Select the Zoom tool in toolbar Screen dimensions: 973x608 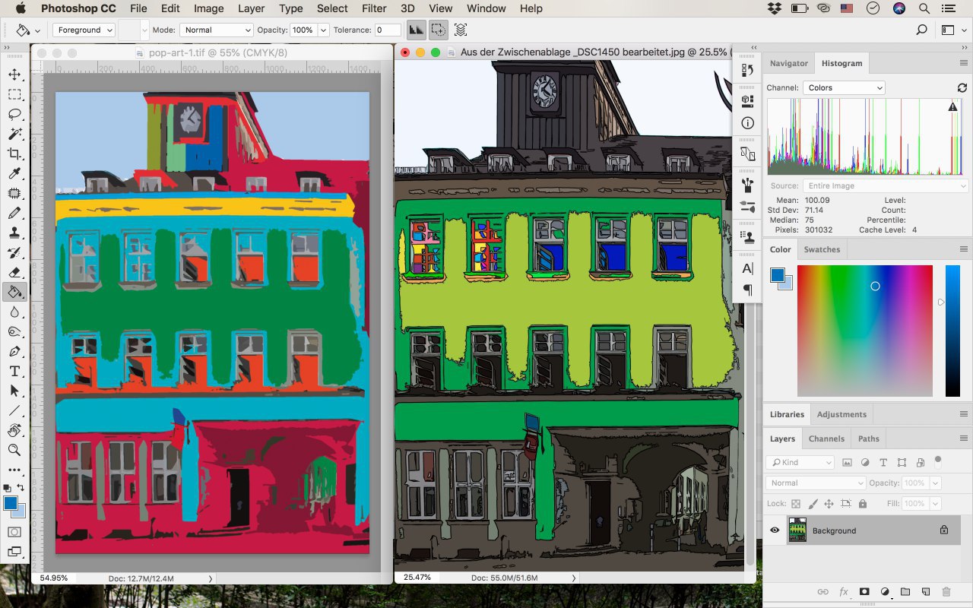pyautogui.click(x=14, y=450)
